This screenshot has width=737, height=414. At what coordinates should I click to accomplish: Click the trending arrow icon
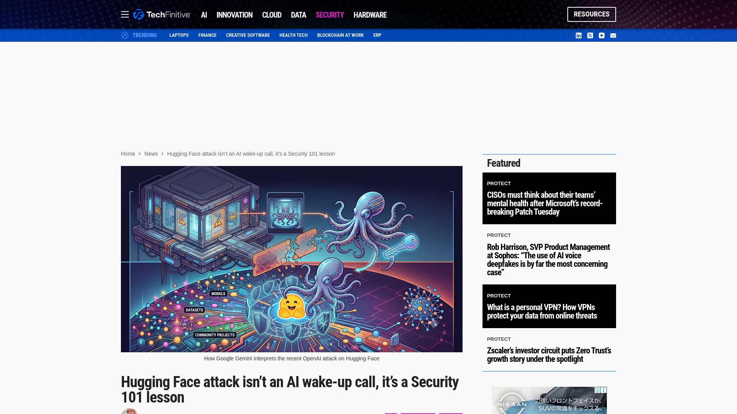[x=125, y=35]
